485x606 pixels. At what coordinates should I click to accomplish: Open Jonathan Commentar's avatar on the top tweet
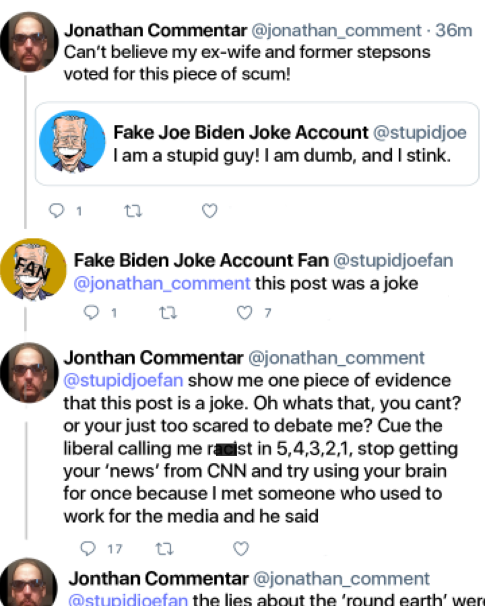click(x=30, y=42)
